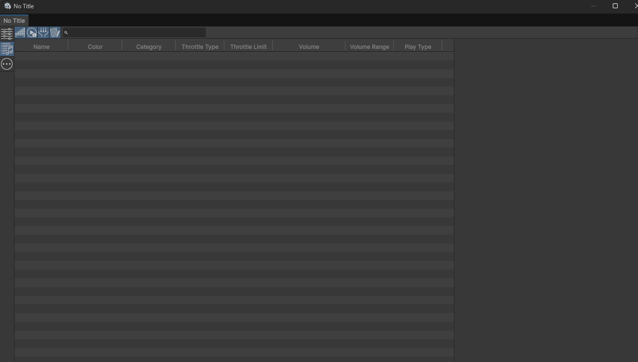Sort by the Name column header
The image size is (638, 362).
pos(41,46)
